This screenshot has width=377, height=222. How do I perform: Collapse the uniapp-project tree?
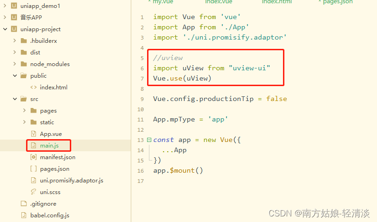[x=5, y=29]
